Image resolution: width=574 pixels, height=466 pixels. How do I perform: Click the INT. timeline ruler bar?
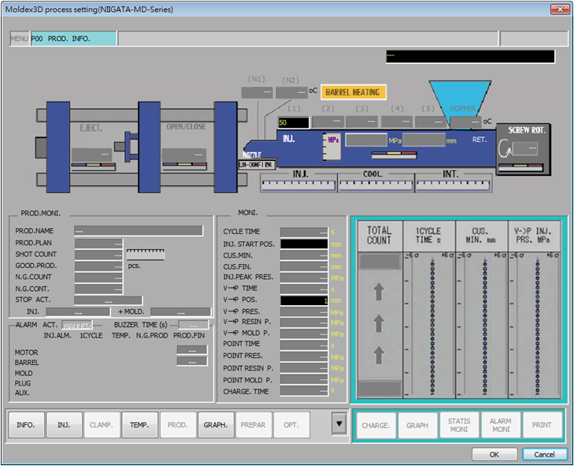[x=454, y=185]
